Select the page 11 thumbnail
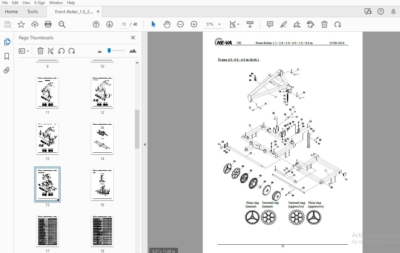 pyautogui.click(x=47, y=92)
